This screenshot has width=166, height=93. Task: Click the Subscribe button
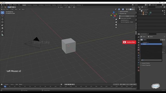129,42
